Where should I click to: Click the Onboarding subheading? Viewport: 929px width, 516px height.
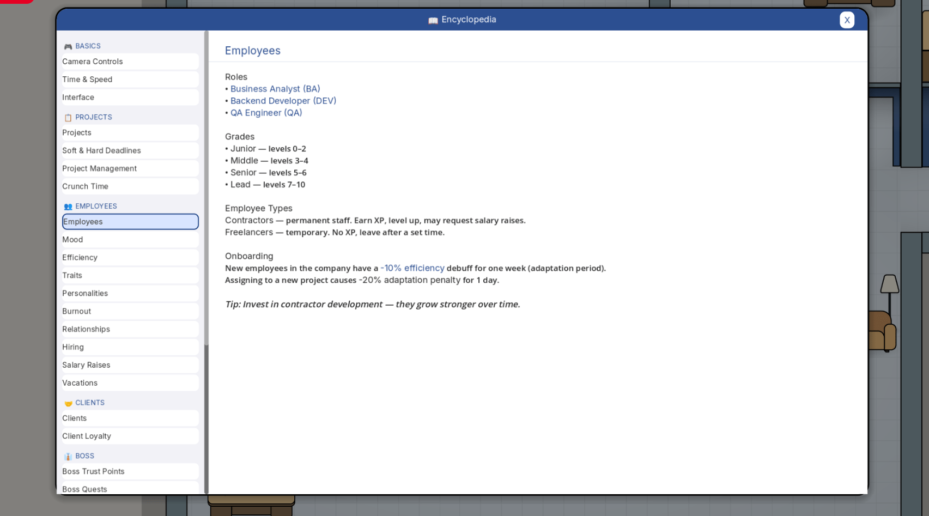click(249, 256)
